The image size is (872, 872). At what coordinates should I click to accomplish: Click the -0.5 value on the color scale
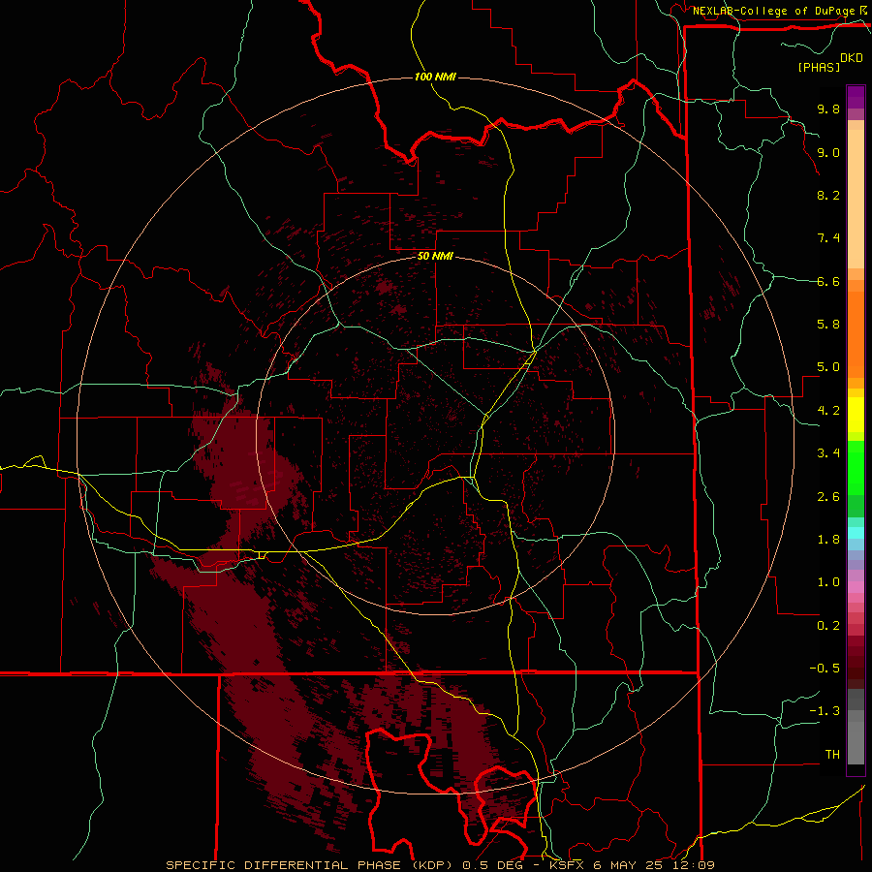click(825, 669)
